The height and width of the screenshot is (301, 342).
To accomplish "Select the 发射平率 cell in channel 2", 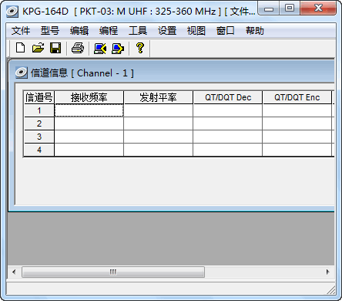I will click(158, 123).
